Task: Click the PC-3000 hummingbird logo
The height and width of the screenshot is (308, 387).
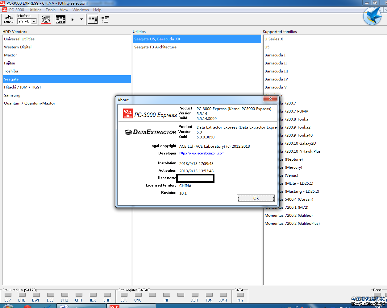Action: (x=372, y=16)
